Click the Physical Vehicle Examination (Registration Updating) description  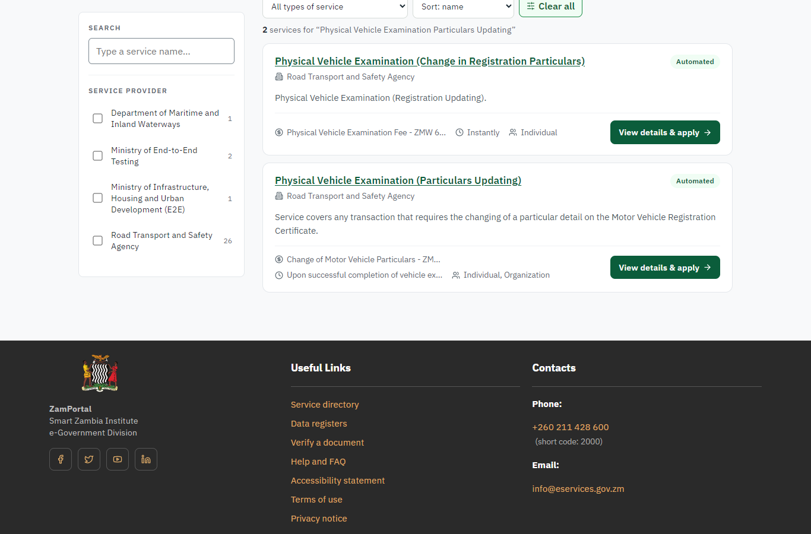point(381,98)
